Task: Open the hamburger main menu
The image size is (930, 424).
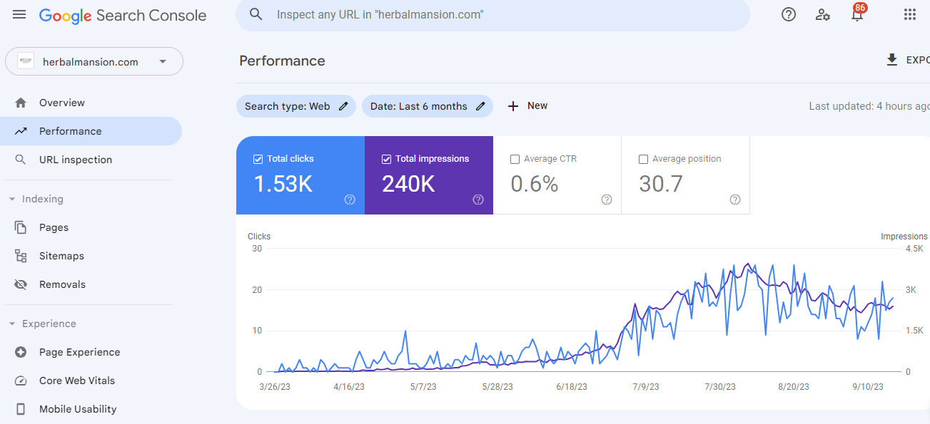Action: pos(19,15)
